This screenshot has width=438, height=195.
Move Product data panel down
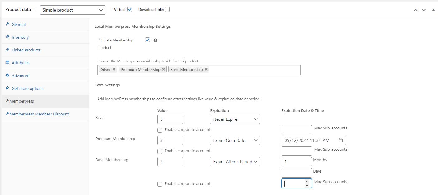(424, 10)
